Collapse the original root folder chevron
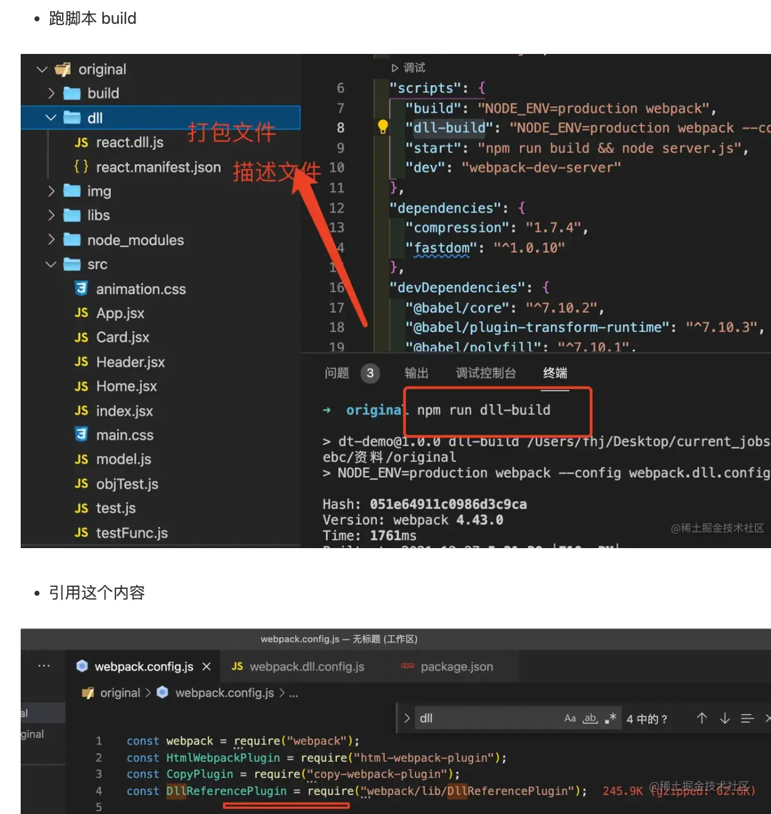 click(x=42, y=69)
